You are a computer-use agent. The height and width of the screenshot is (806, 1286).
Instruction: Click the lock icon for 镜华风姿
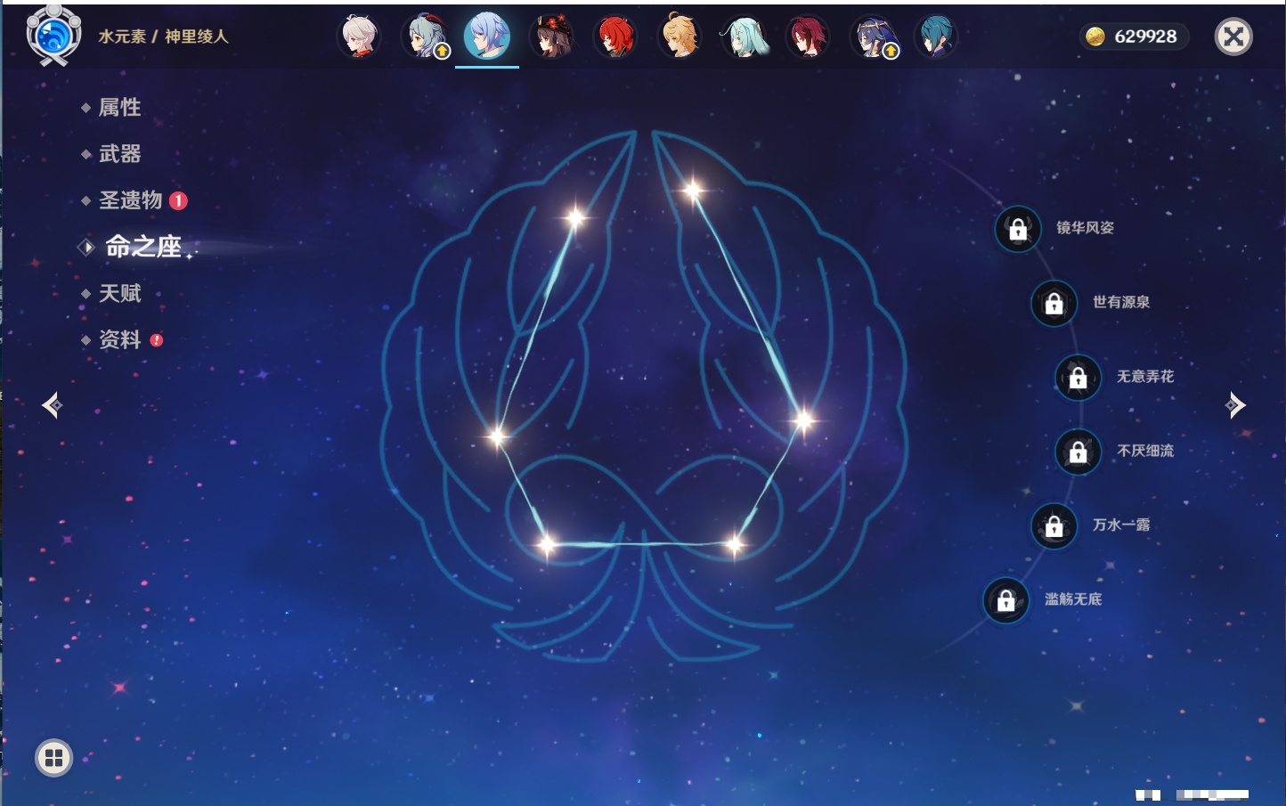[x=1018, y=230]
